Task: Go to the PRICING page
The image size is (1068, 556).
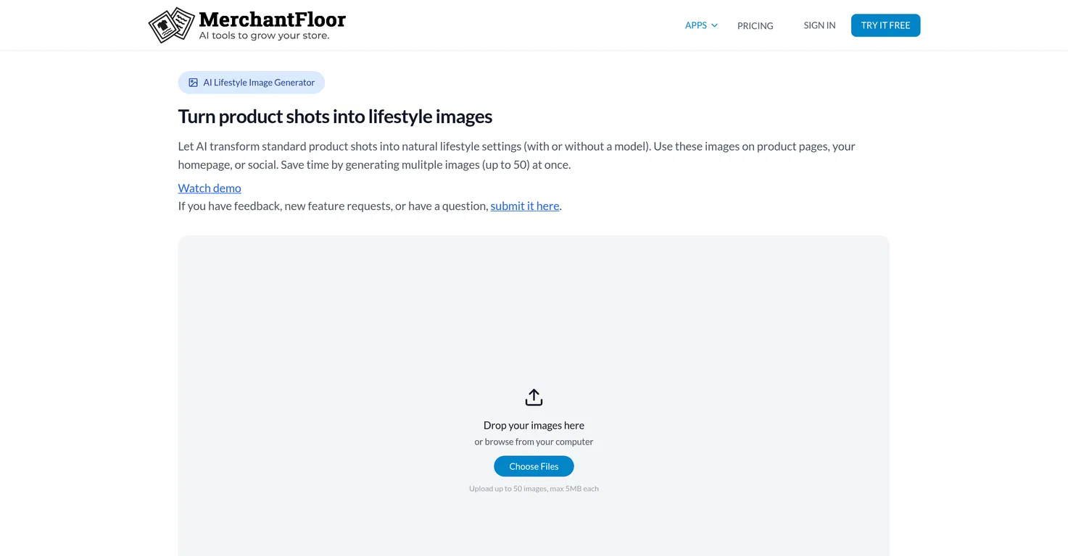Action: (x=755, y=25)
